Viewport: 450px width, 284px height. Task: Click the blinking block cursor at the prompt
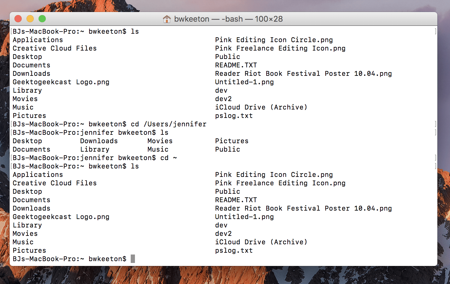pyautogui.click(x=132, y=259)
